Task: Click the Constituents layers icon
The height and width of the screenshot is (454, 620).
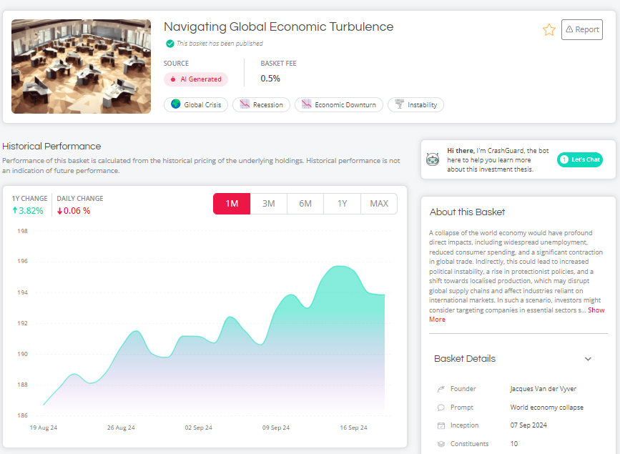Action: pos(440,444)
